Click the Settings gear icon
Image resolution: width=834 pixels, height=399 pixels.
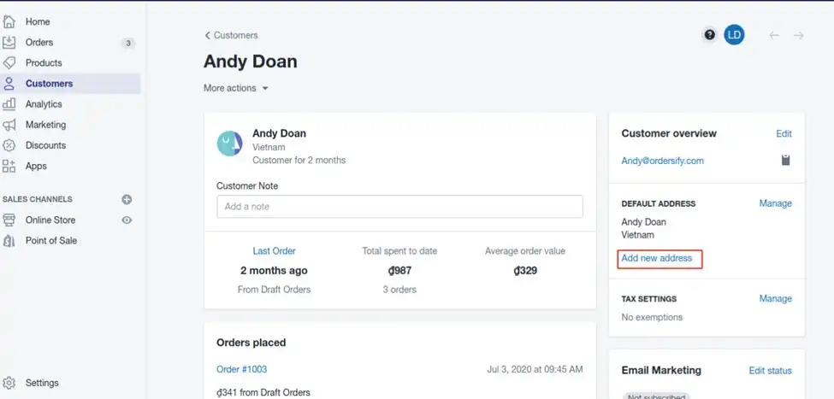pyautogui.click(x=9, y=383)
